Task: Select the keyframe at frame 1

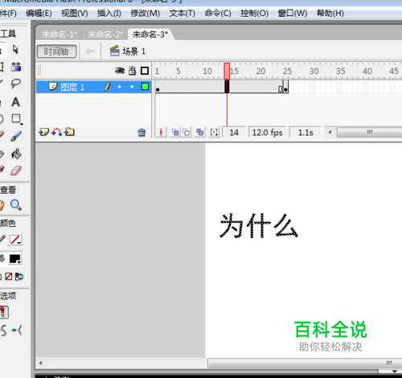Action: [x=158, y=87]
